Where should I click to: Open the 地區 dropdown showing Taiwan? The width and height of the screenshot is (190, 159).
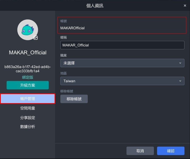(122, 81)
